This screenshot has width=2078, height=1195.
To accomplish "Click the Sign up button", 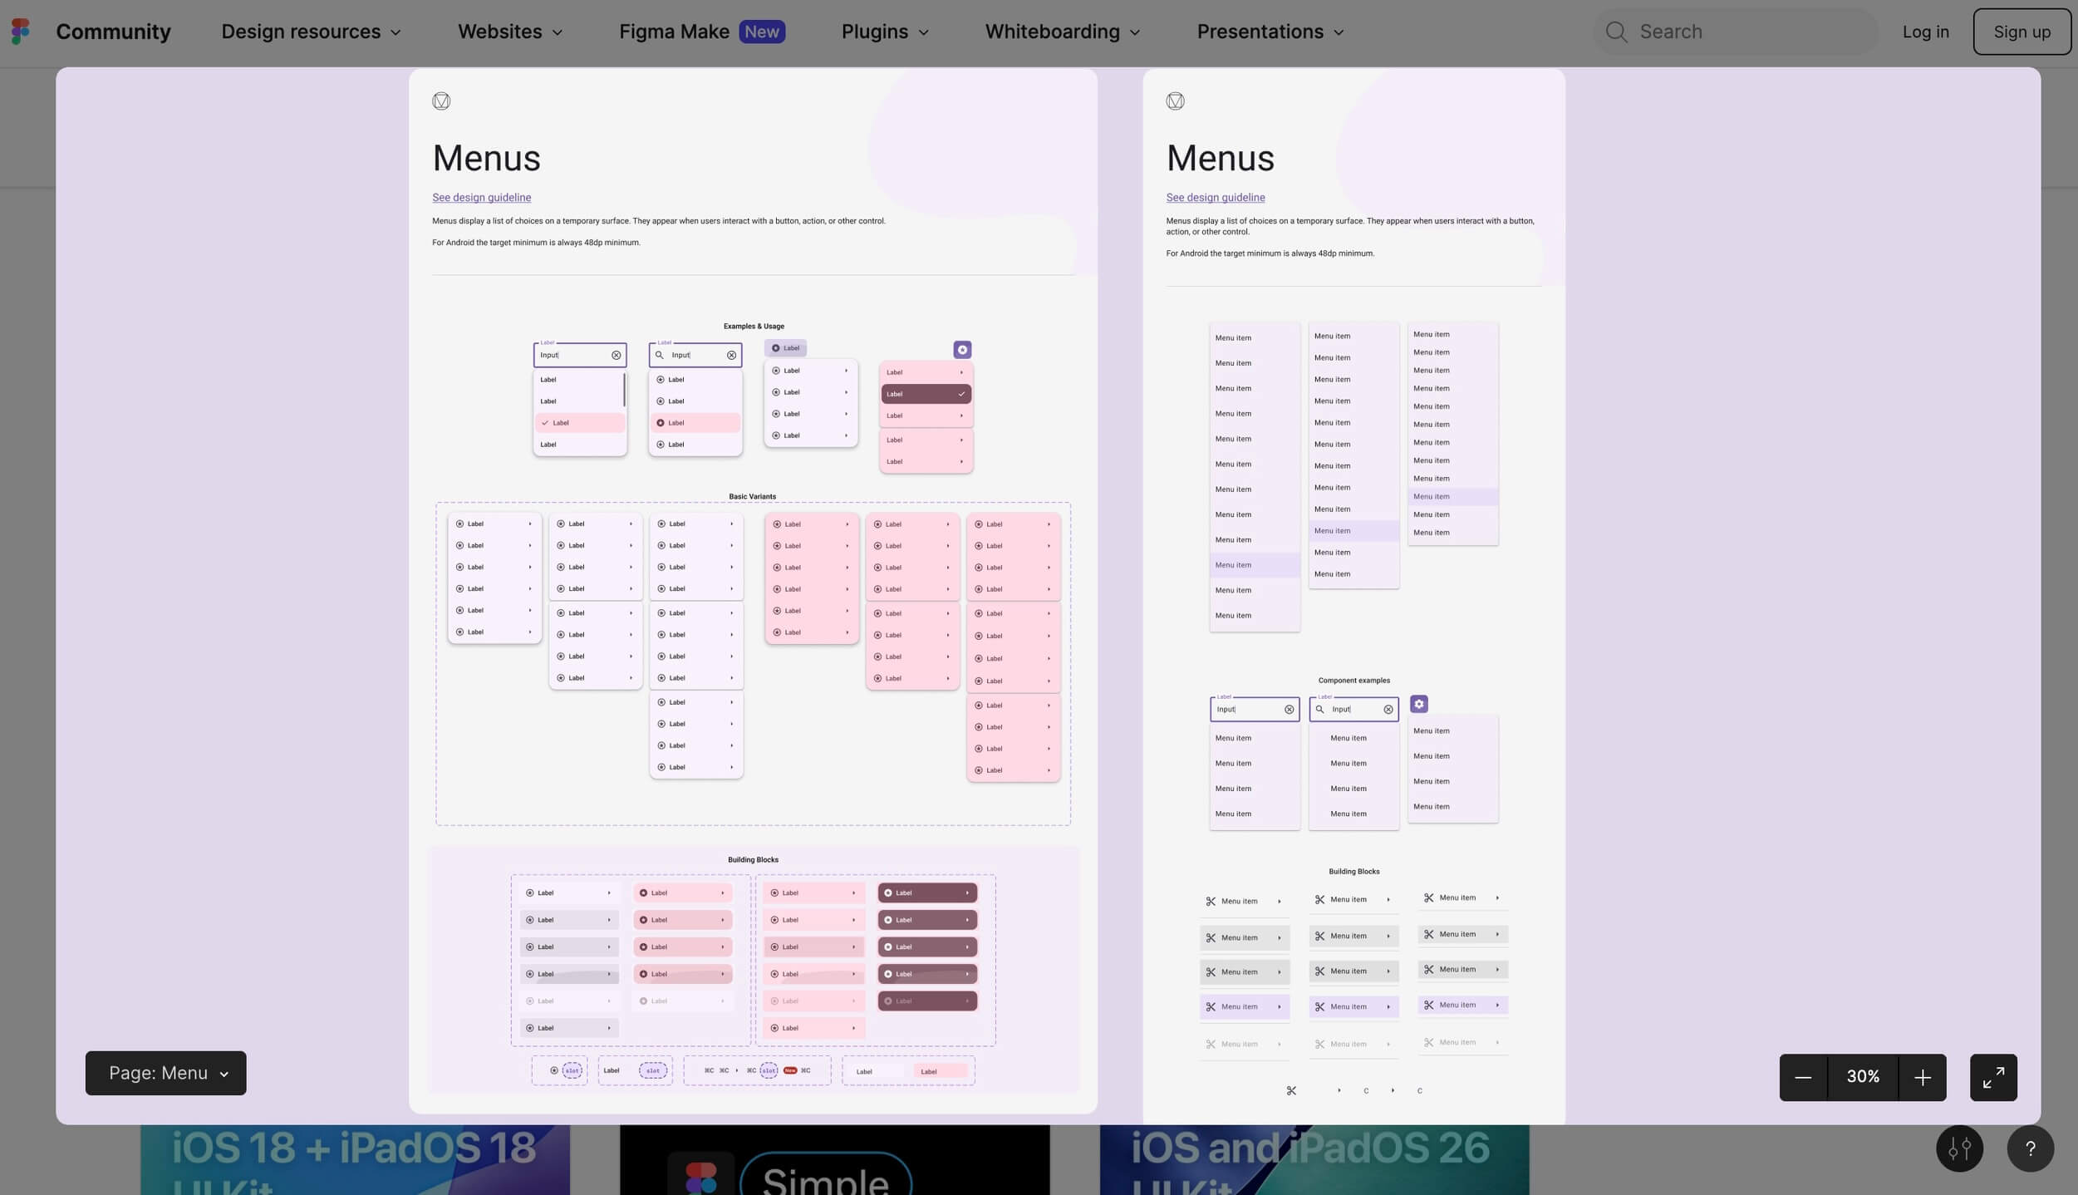I will pos(2022,32).
